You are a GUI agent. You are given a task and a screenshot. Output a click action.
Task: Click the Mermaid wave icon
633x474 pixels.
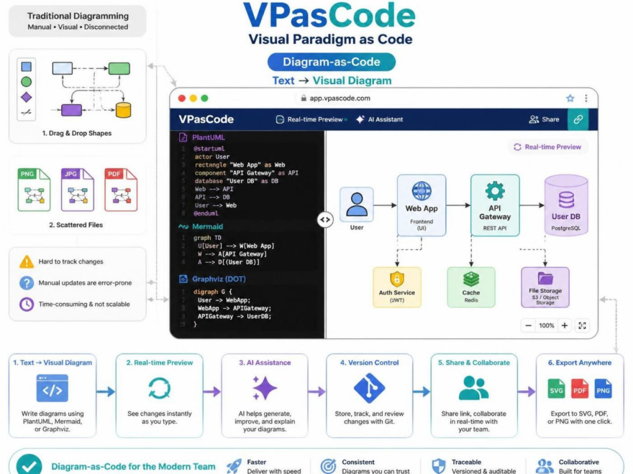[183, 226]
